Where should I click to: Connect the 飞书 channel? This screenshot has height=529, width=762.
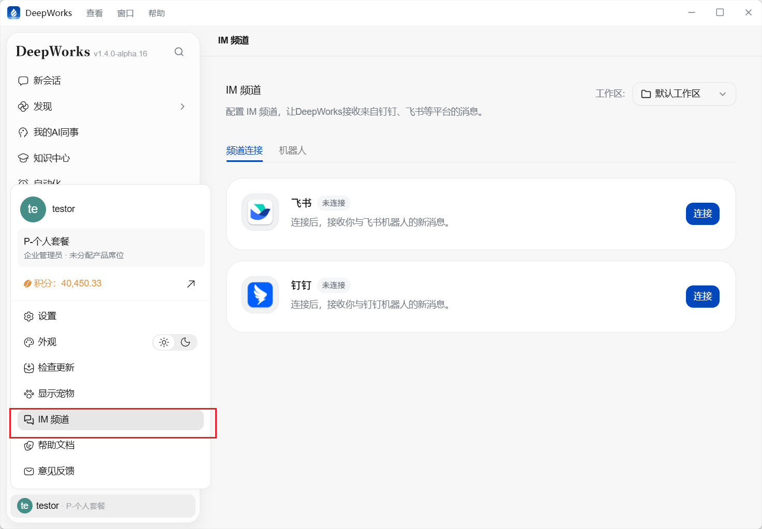tap(703, 214)
